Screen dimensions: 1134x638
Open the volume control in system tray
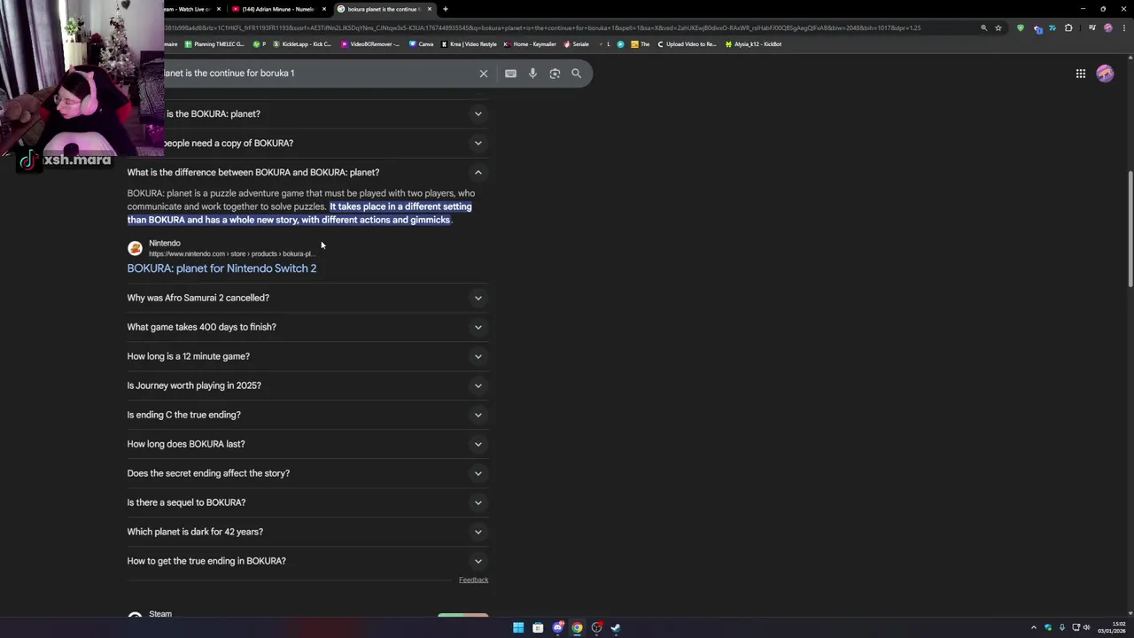click(x=1088, y=627)
